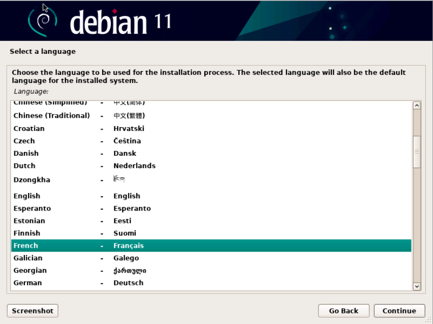Pick Dutch from the language list
The width and height of the screenshot is (433, 324).
click(24, 166)
